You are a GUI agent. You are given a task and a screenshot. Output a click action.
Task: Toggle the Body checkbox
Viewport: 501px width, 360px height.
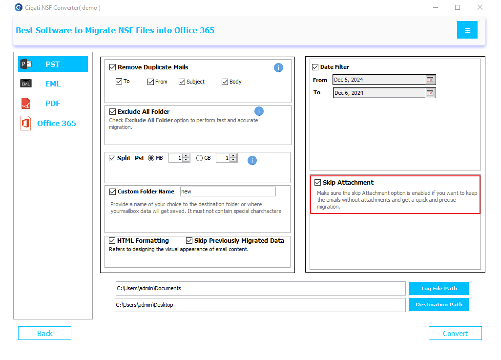225,82
